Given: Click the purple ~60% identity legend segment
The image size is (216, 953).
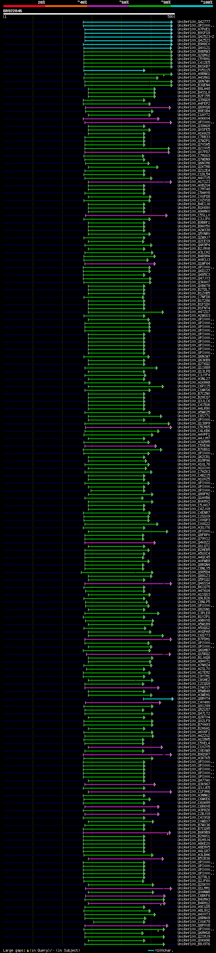Looking at the screenshot, I should point(108,6).
